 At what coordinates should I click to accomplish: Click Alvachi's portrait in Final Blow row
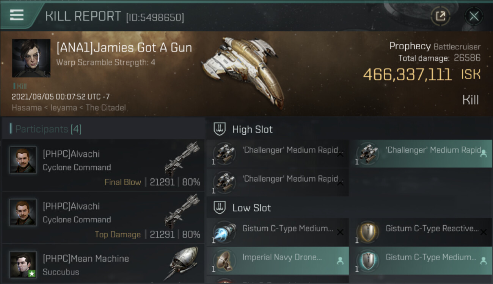[23, 160]
